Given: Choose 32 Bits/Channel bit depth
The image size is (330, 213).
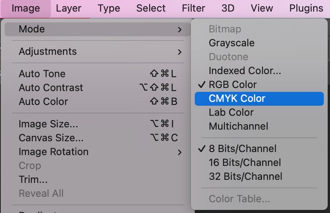Looking at the screenshot, I should pos(245,177).
